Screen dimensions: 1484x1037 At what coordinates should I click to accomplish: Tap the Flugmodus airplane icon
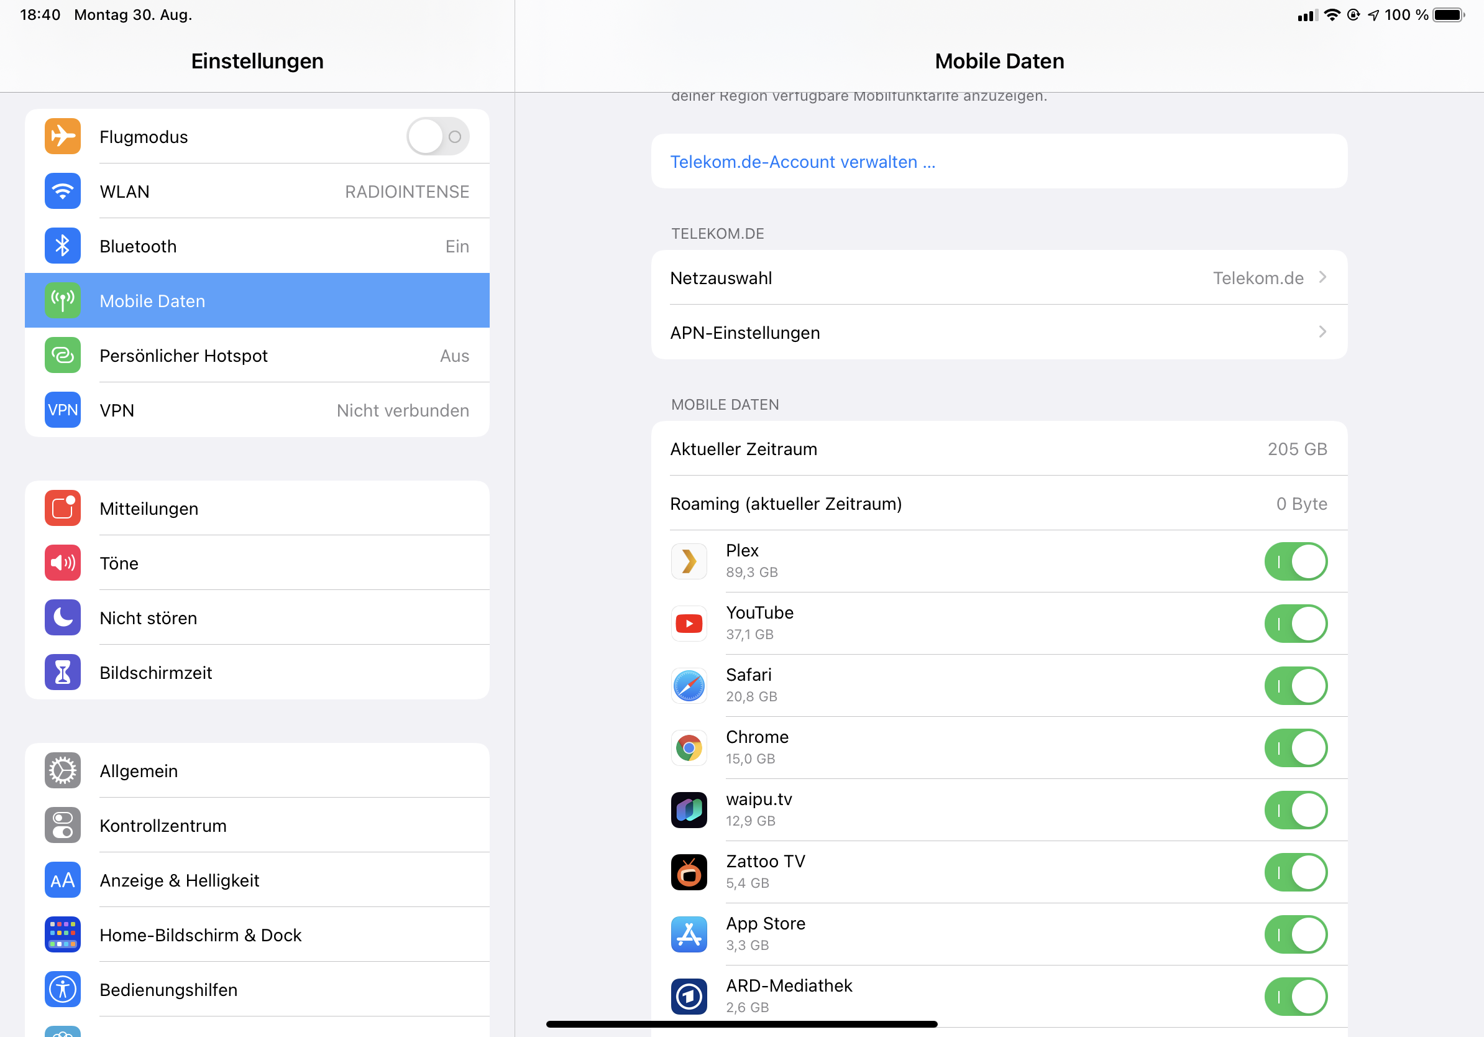[x=63, y=136]
